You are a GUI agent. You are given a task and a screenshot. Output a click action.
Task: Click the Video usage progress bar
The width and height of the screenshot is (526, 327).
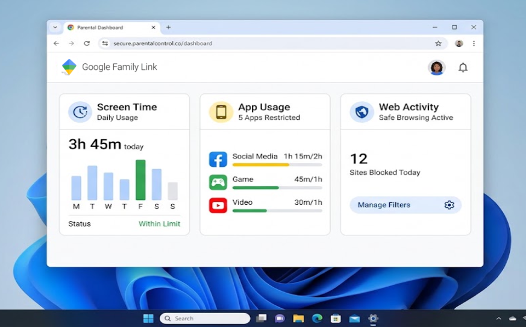tap(277, 211)
